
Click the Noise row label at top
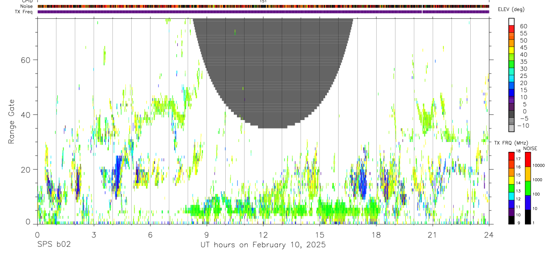coord(26,6)
